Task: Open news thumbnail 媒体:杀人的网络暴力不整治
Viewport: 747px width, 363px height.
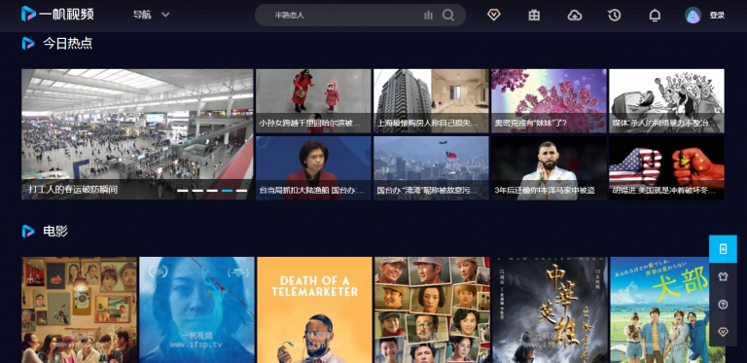Action: [x=666, y=100]
